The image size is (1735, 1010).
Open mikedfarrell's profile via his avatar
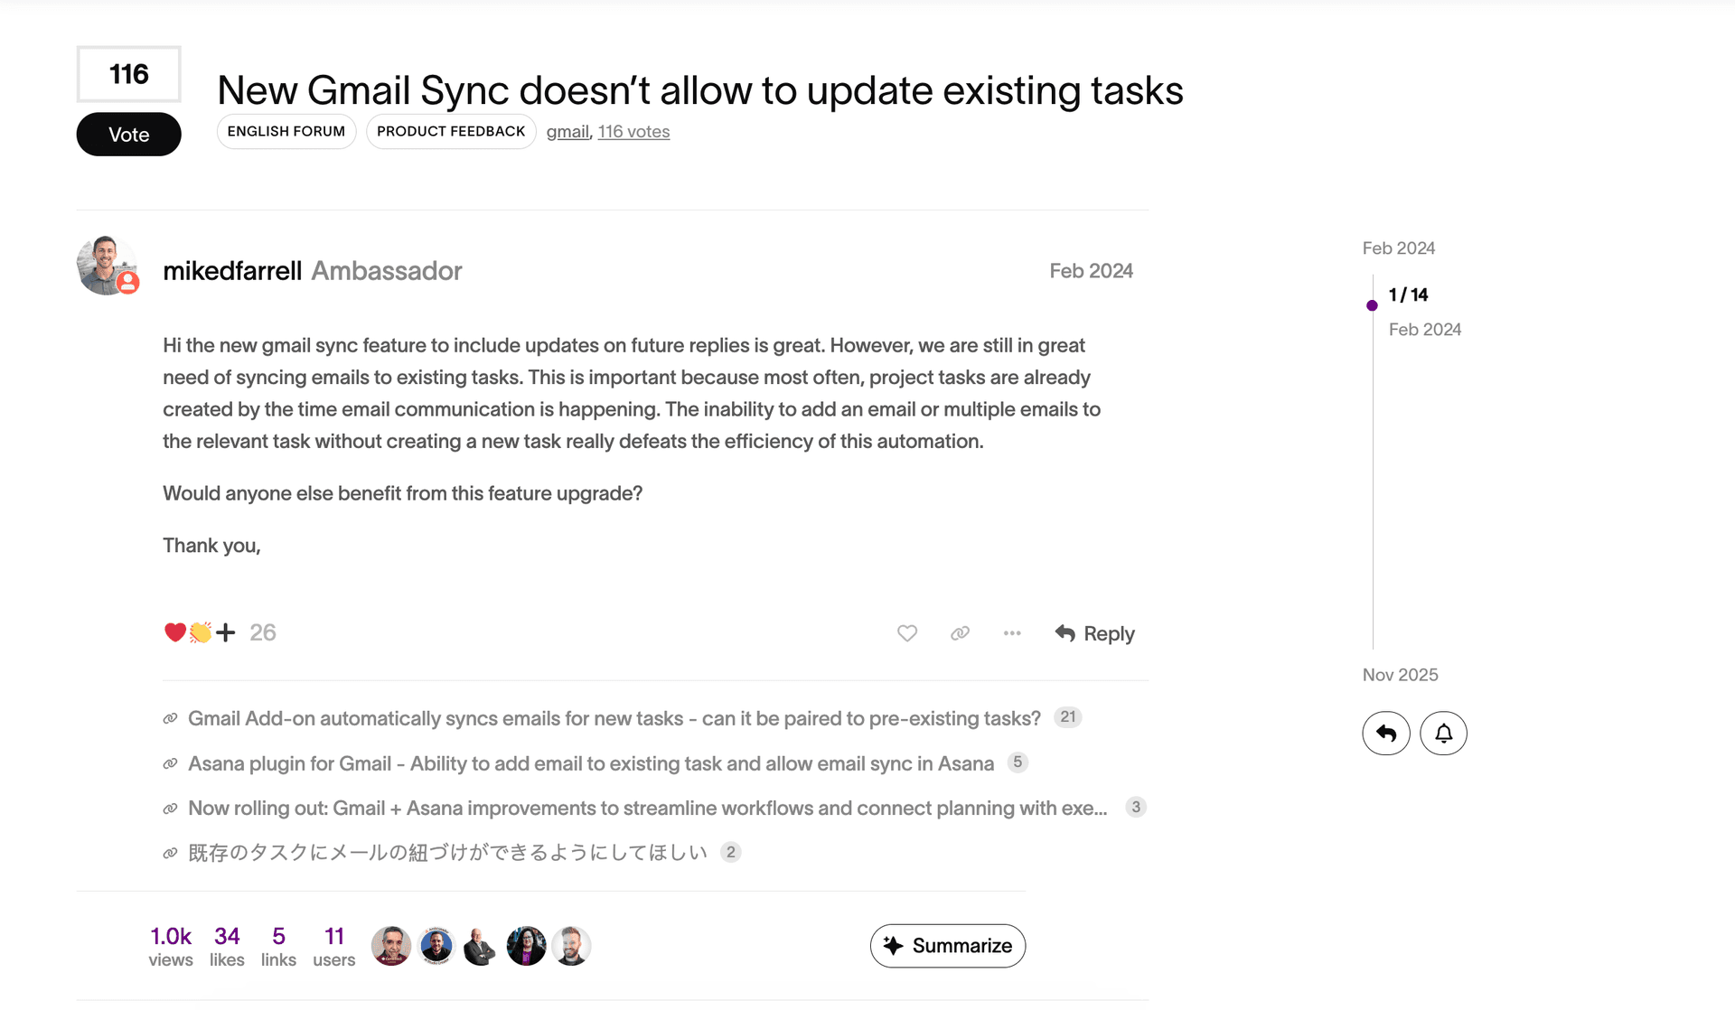(x=108, y=265)
